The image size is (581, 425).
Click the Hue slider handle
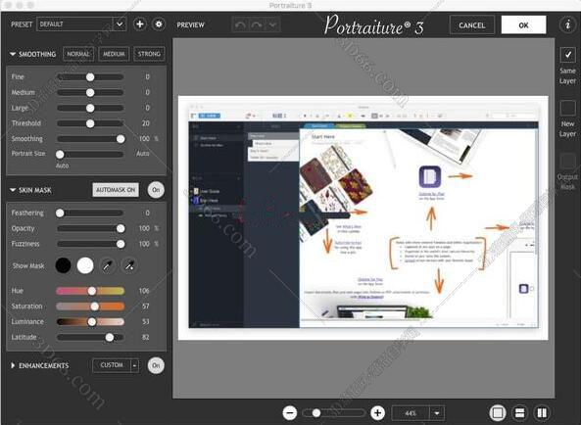(x=92, y=291)
